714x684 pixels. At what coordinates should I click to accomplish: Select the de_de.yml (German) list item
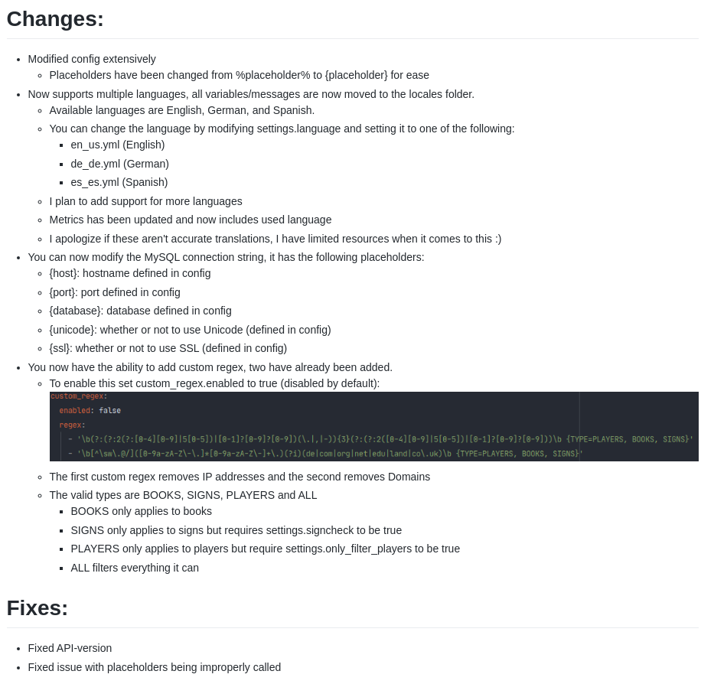click(120, 164)
